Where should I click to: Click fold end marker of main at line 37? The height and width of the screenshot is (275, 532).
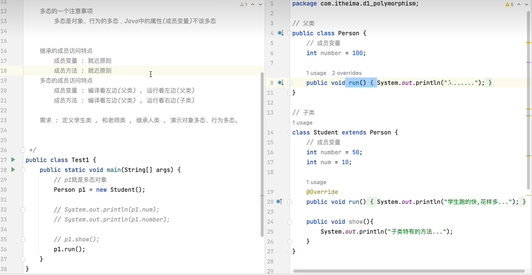(23, 259)
